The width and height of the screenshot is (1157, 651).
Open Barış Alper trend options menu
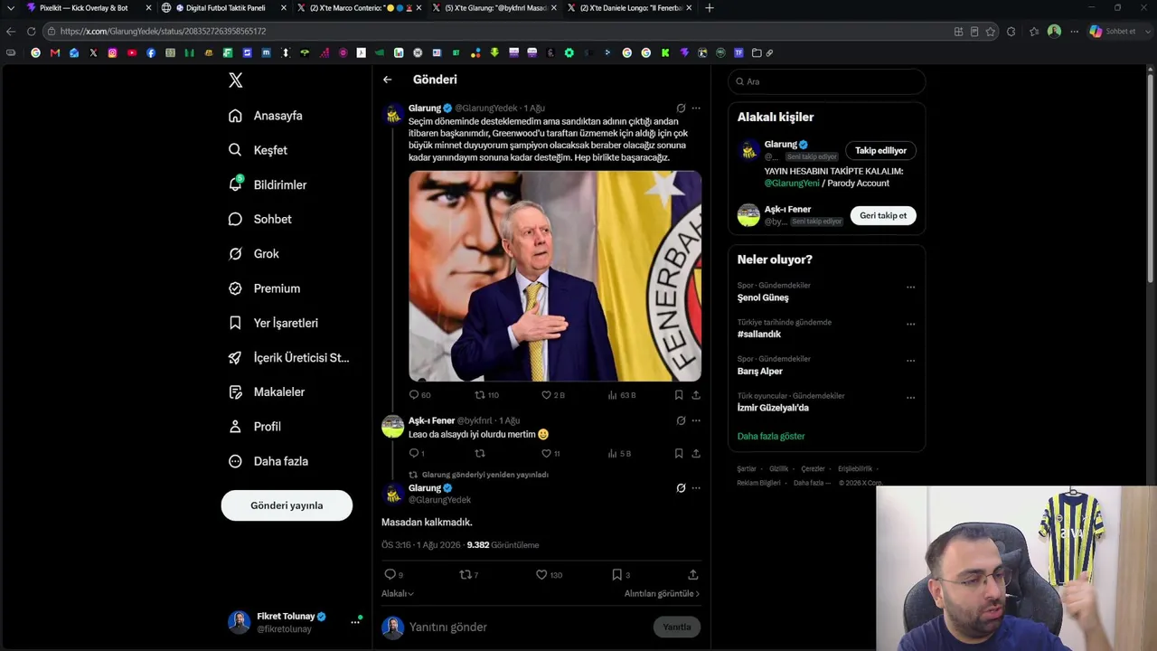click(x=910, y=361)
